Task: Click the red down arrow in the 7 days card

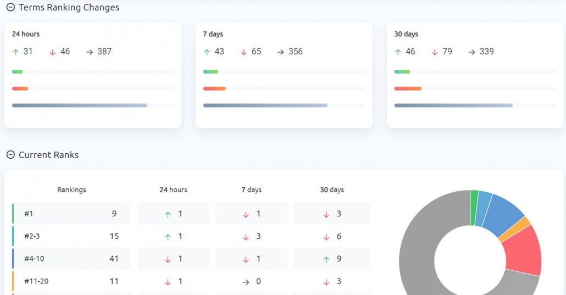Action: [x=243, y=52]
